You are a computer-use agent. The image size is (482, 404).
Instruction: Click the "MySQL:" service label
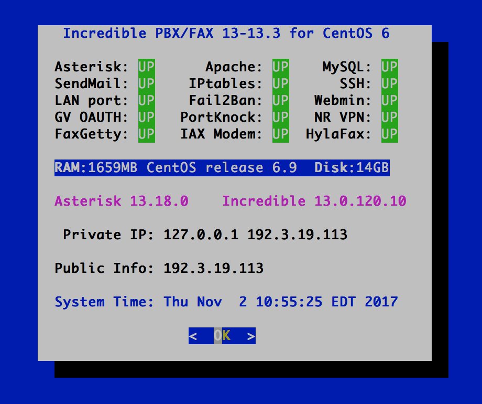tap(347, 67)
